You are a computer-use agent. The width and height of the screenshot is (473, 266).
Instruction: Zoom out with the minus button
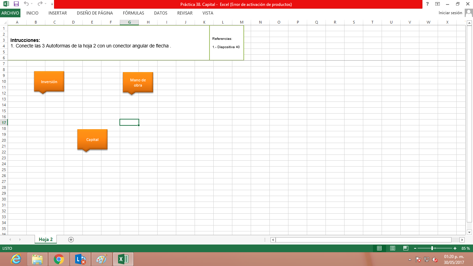coord(415,248)
